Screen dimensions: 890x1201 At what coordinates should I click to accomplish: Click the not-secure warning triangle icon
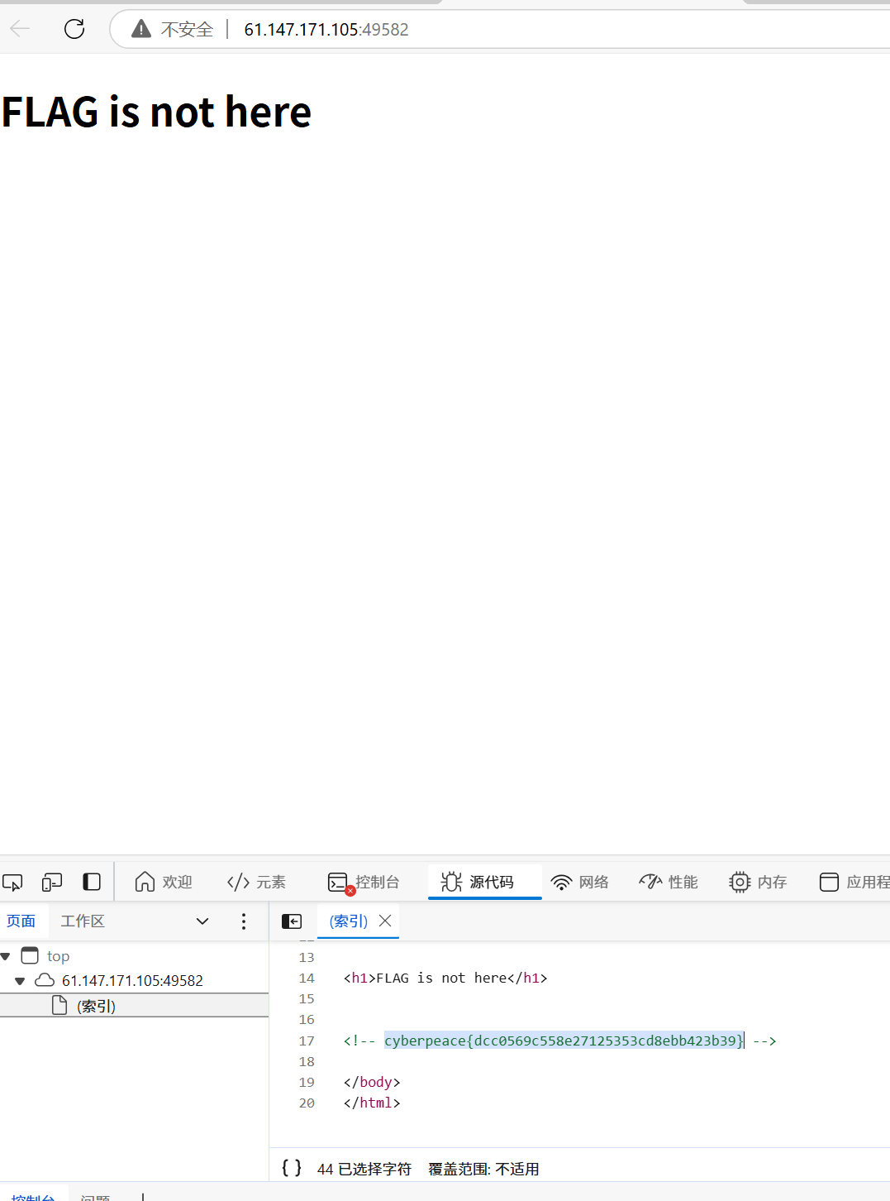pyautogui.click(x=141, y=29)
